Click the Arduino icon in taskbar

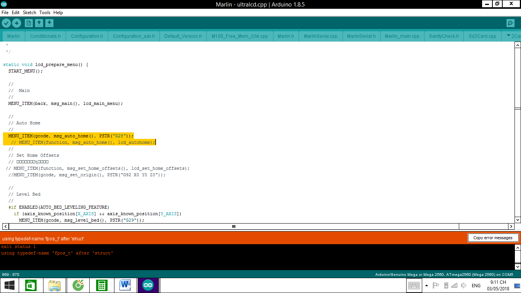(x=148, y=285)
